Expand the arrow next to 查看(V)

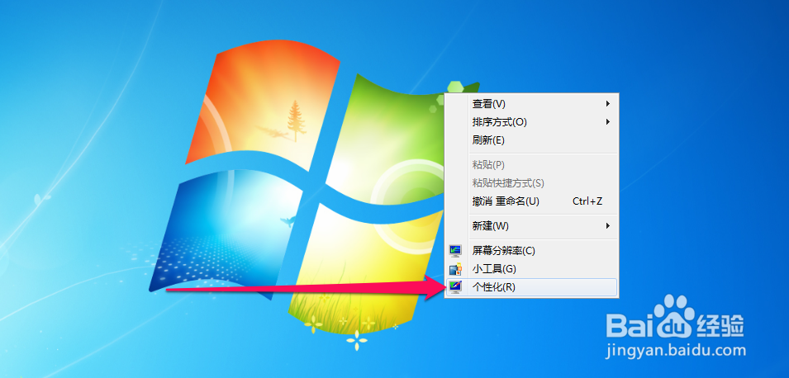[608, 103]
